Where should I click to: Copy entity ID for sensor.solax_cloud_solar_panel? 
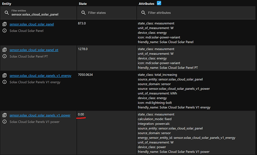pyautogui.click(x=4, y=24)
